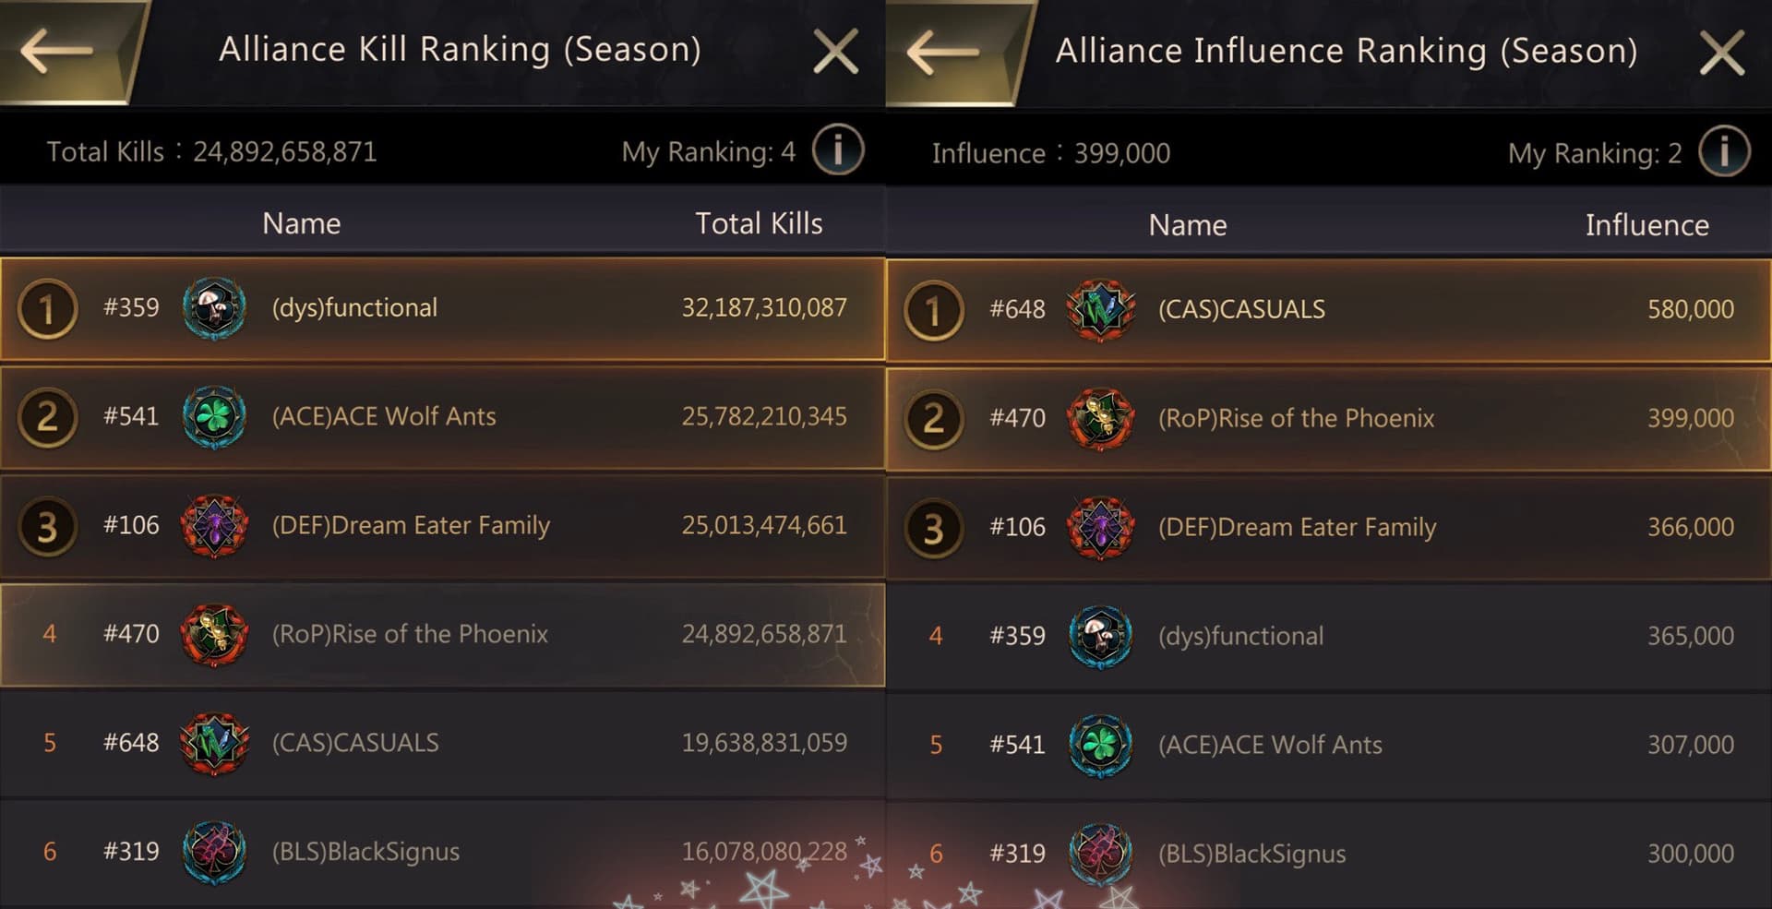Close the Alliance Kill Ranking panel
Image resolution: width=1772 pixels, height=909 pixels.
click(836, 51)
